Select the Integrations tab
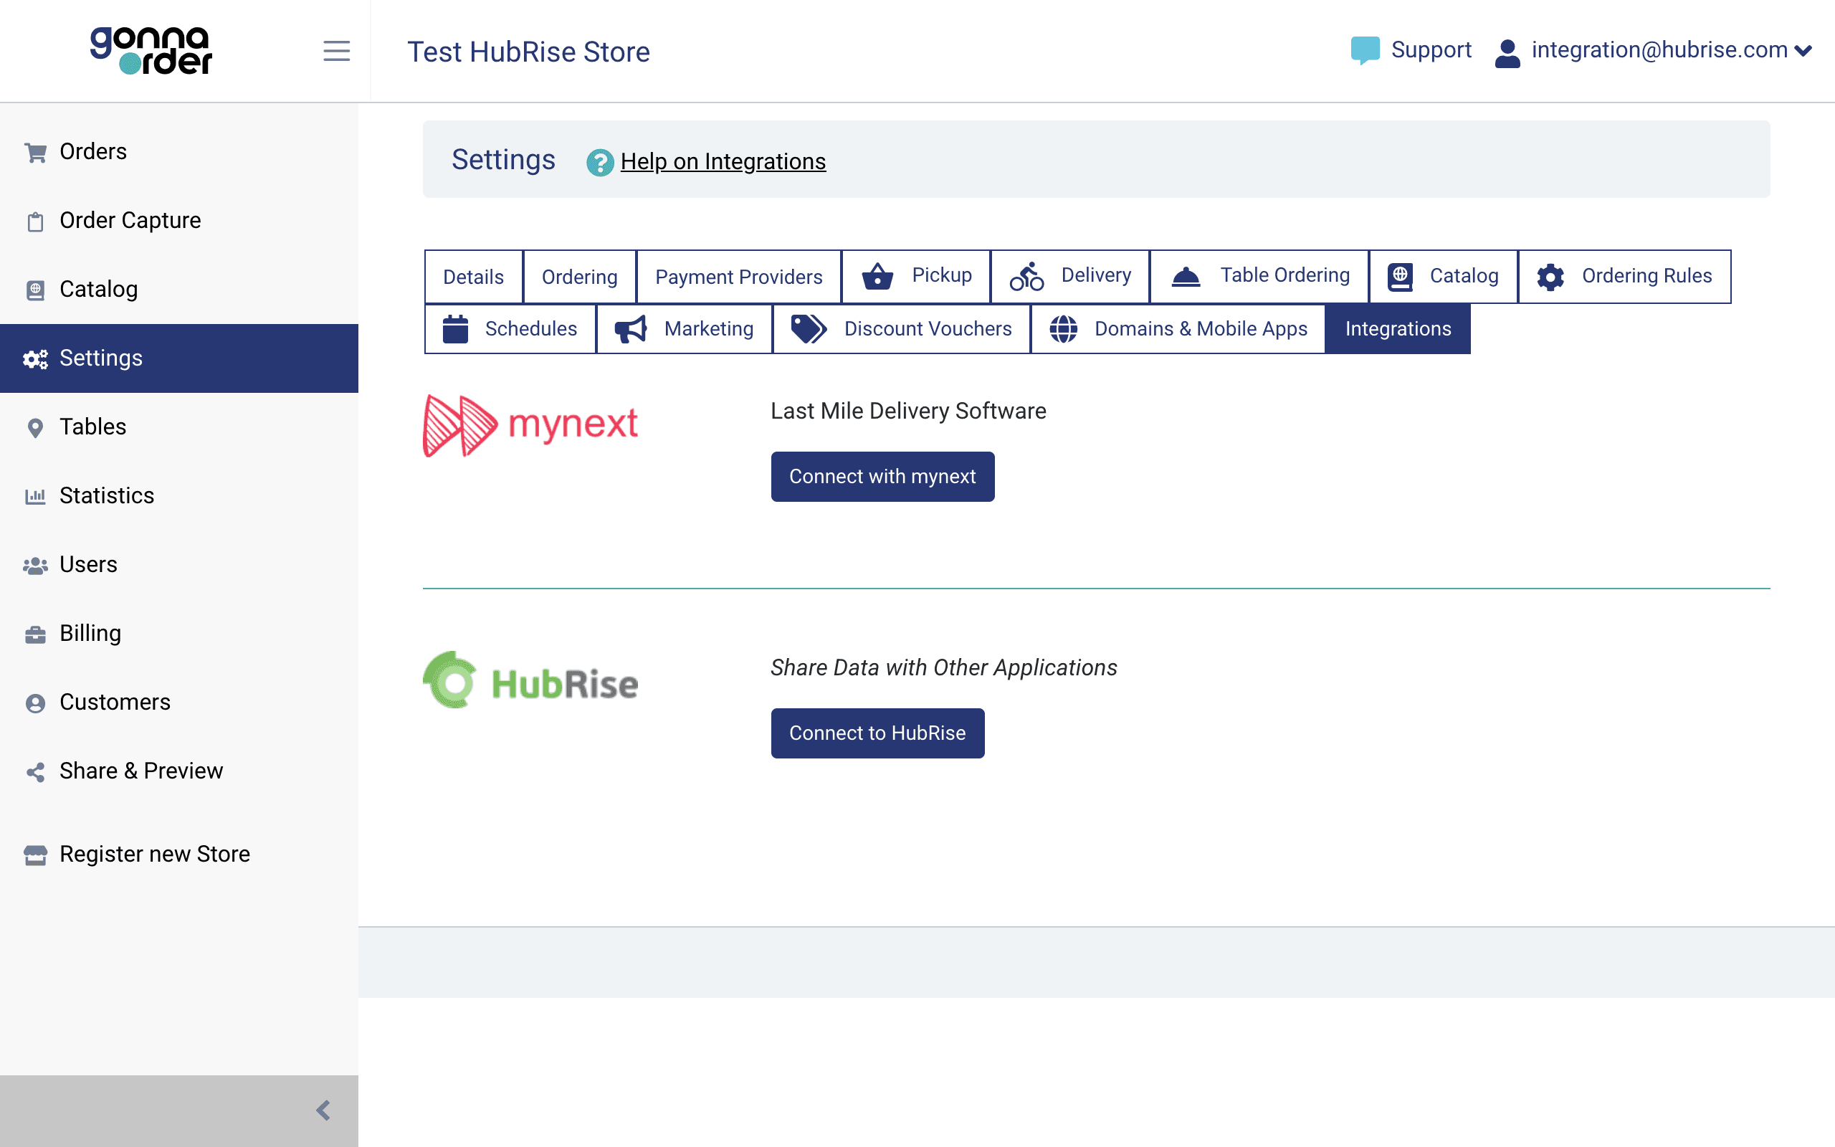The width and height of the screenshot is (1835, 1147). pyautogui.click(x=1398, y=328)
